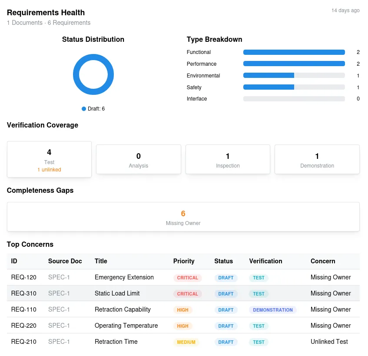The width and height of the screenshot is (368, 356).
Task: Click the empty Interface type bar
Action: click(x=294, y=99)
